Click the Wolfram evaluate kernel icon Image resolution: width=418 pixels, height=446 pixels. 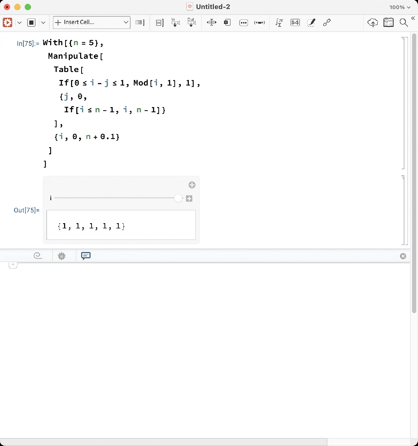click(x=8, y=23)
